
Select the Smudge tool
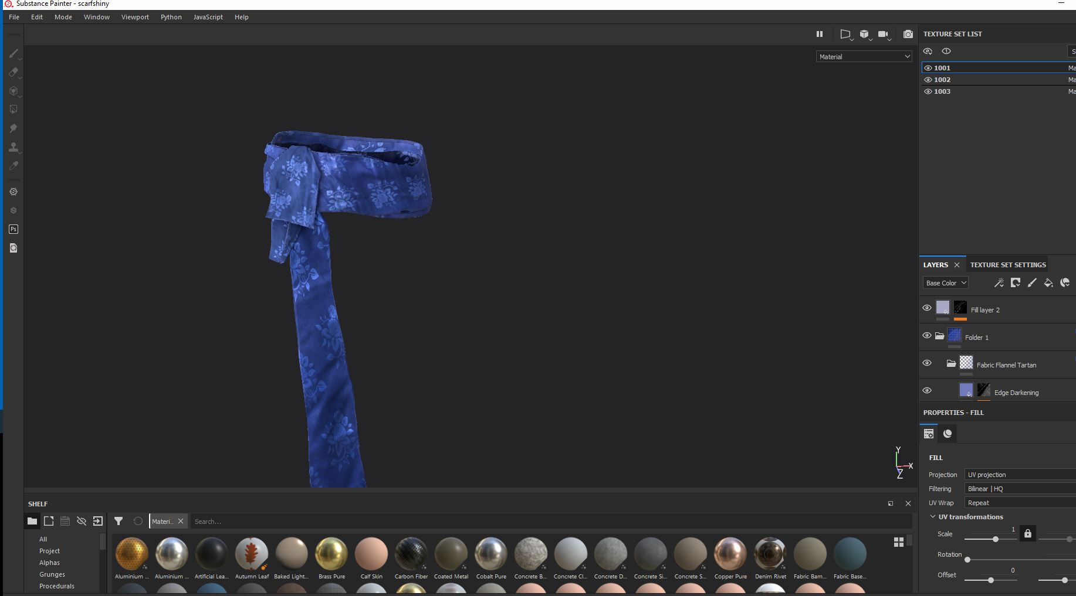[x=13, y=128]
